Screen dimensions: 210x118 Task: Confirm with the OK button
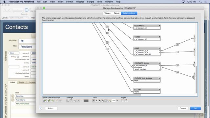pos(195,108)
